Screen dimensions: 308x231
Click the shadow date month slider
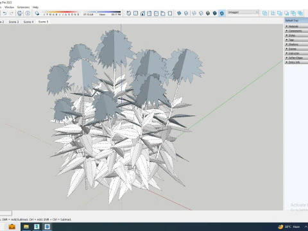(x=62, y=12)
